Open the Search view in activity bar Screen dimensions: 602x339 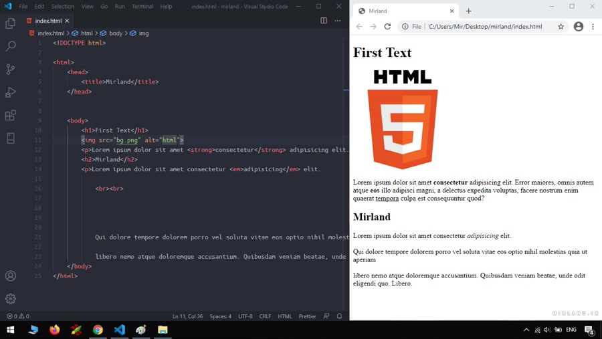coord(10,46)
